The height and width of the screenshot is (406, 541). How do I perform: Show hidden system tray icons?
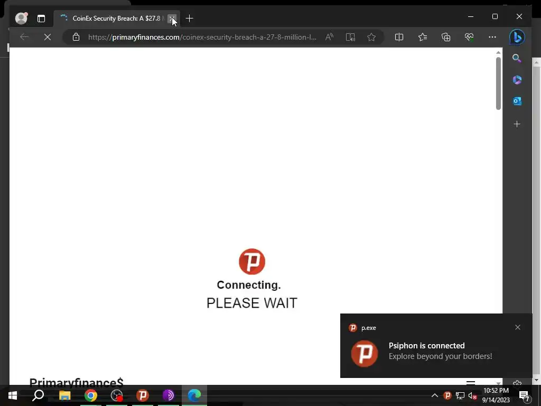(x=435, y=395)
